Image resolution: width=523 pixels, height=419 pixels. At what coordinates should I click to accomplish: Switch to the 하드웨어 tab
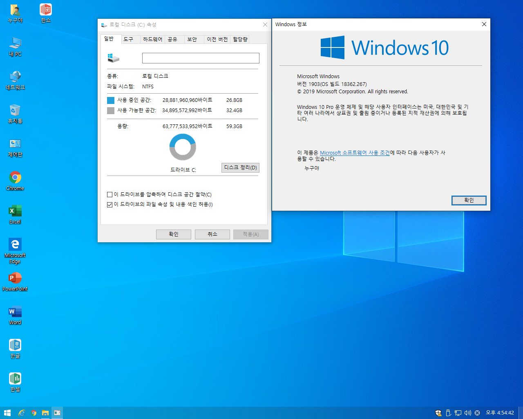152,39
